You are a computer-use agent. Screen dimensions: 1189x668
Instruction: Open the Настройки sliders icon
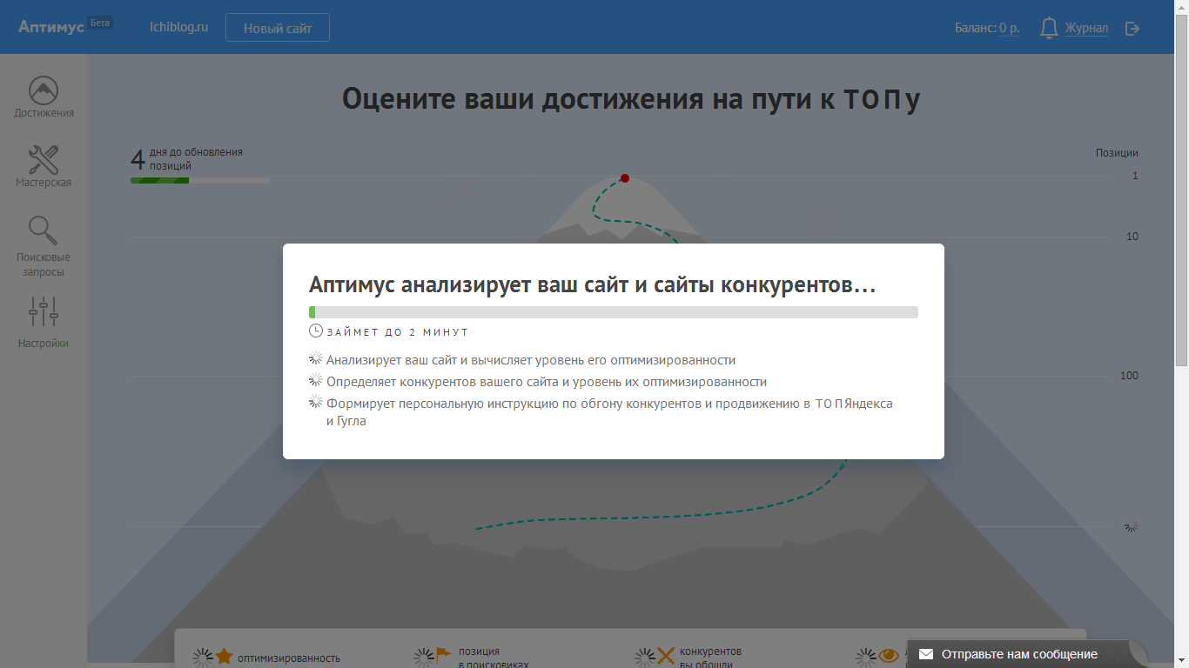tap(44, 311)
